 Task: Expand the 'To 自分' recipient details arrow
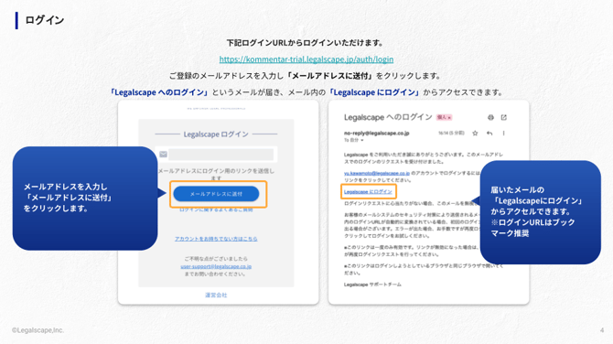pos(362,140)
